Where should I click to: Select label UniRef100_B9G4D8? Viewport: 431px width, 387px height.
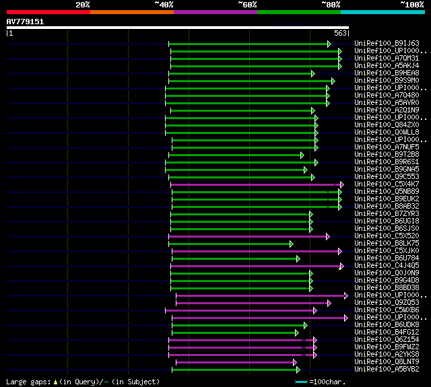387,281
